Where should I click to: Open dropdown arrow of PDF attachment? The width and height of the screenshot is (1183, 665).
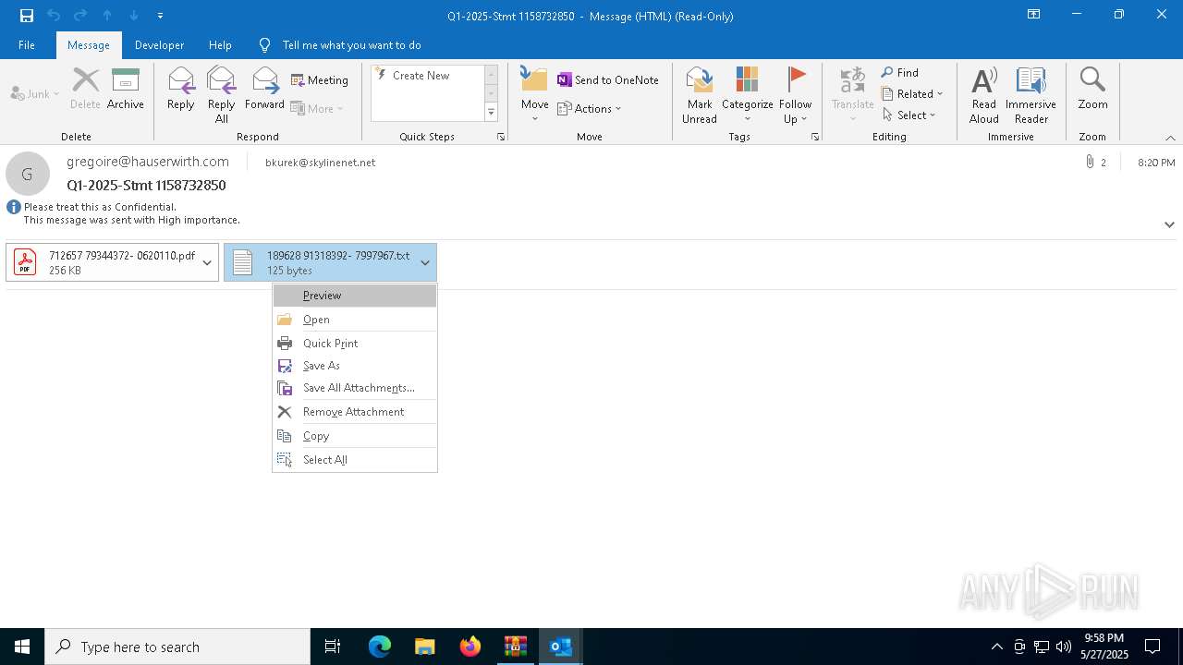click(x=207, y=262)
